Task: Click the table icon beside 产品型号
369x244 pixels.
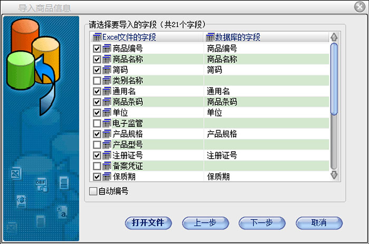Action: click(106, 144)
